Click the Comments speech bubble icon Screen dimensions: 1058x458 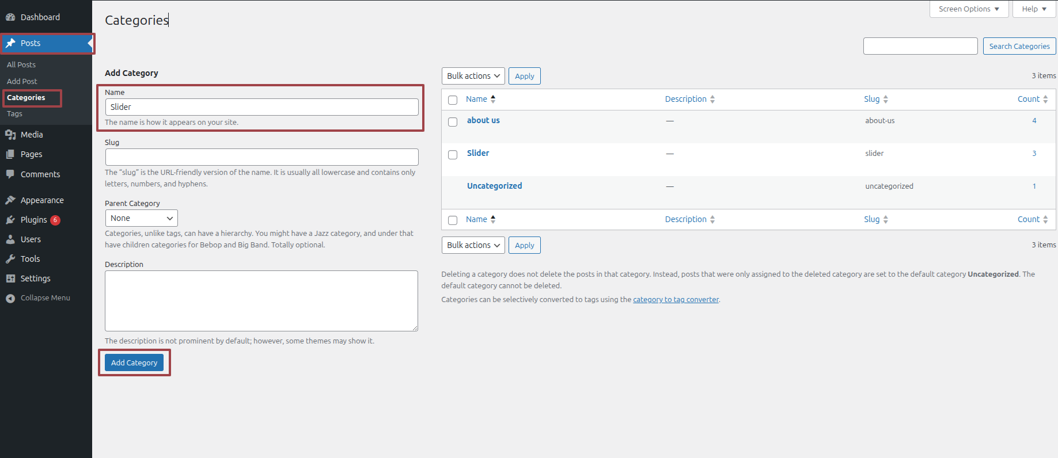pos(10,174)
